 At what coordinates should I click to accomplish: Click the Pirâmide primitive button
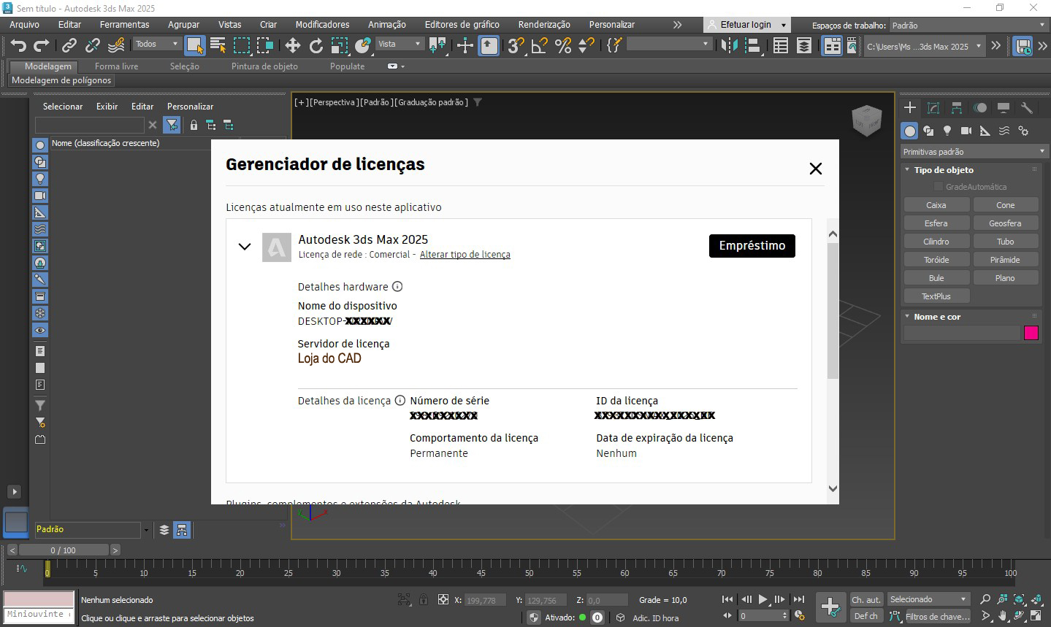pyautogui.click(x=1005, y=260)
